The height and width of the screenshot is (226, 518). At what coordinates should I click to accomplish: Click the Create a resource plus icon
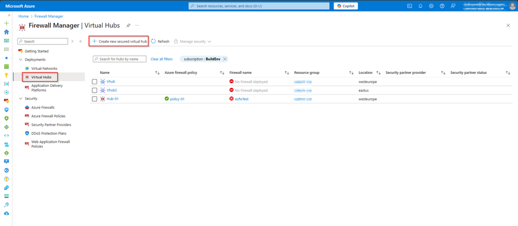[x=6, y=23]
